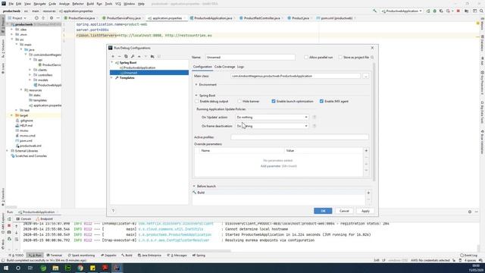Enable the Allow parallel run checkbox
This screenshot has width=485, height=273.
pos(306,58)
